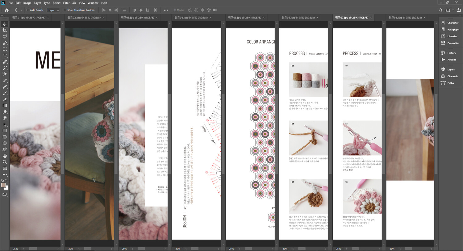Viewport: 463px width, 251px height.
Task: Select the Eraser tool
Action: click(5, 100)
